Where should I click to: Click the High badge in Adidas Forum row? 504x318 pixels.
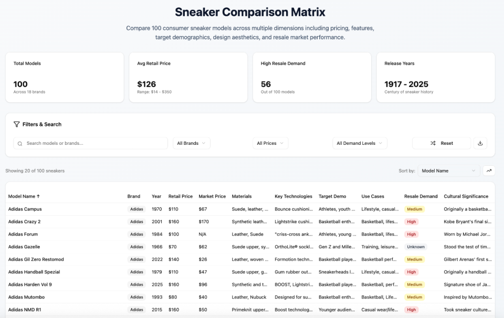tap(412, 234)
